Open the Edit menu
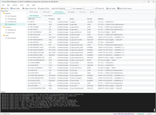The height and width of the screenshot is (115, 156). click(x=8, y=5)
